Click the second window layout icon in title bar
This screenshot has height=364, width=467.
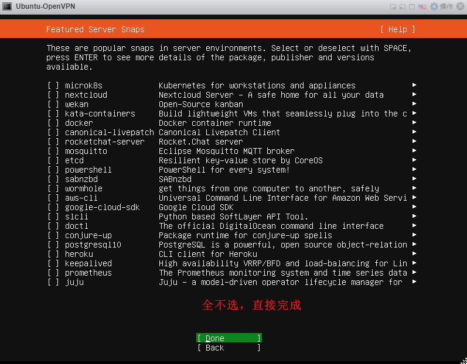click(x=403, y=6)
